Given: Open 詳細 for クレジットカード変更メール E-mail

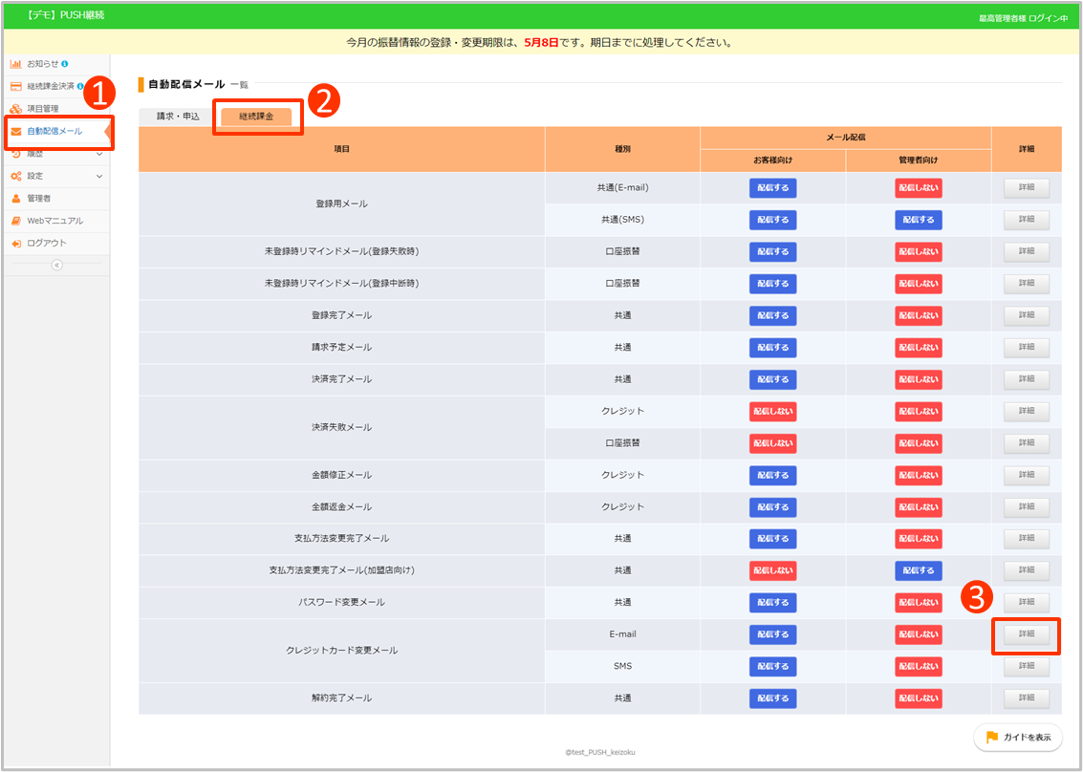Looking at the screenshot, I should [x=1026, y=634].
